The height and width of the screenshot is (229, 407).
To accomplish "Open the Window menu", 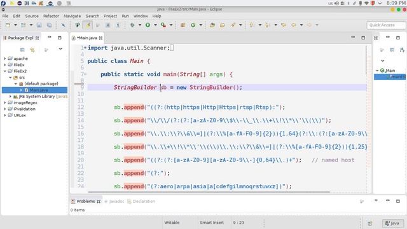I will [x=141, y=16].
